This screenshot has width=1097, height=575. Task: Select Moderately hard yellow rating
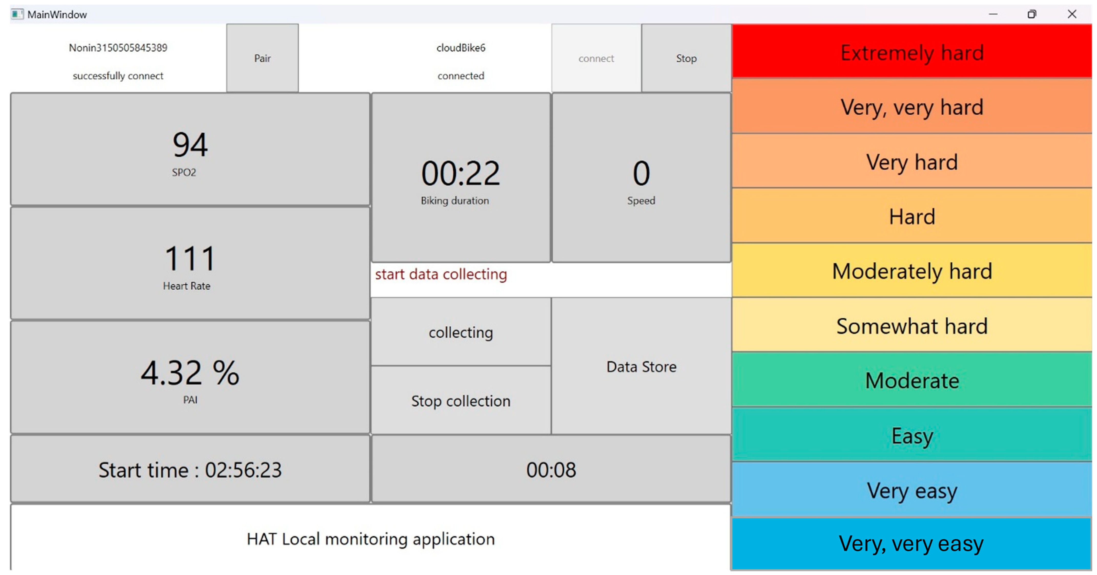911,271
